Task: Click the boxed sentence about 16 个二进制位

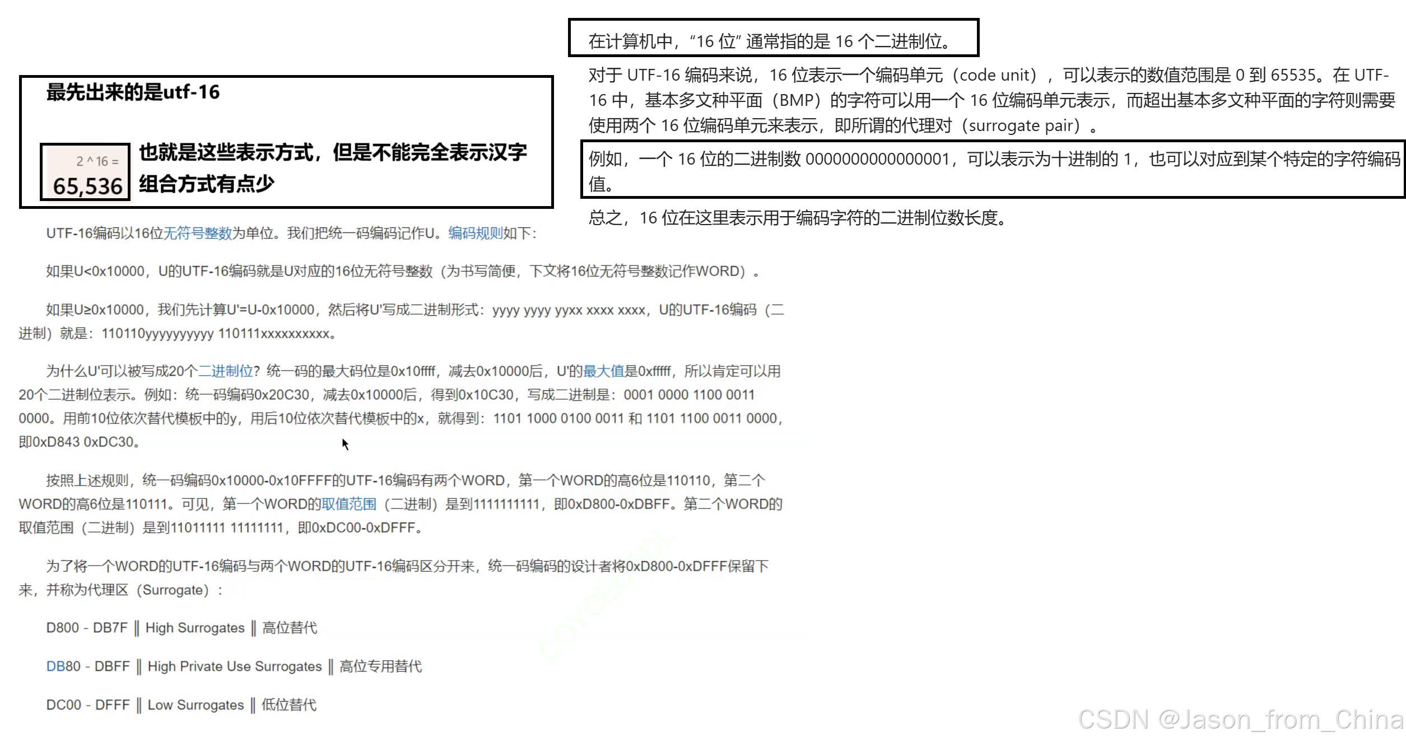Action: 769,41
